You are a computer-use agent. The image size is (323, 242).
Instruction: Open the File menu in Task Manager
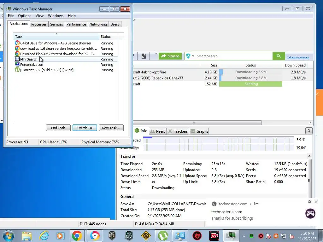[x=11, y=16]
